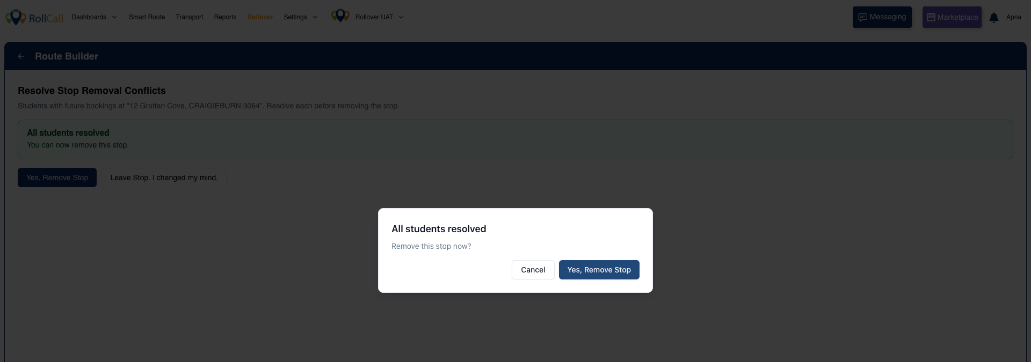Expand the Dashboards dropdown

[94, 17]
